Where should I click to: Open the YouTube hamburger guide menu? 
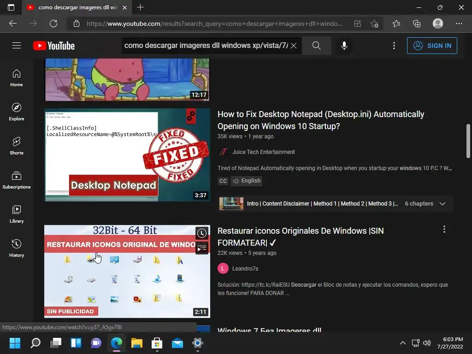point(17,46)
